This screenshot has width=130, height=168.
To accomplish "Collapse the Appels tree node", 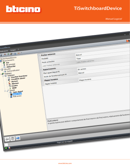I will click(5, 91).
